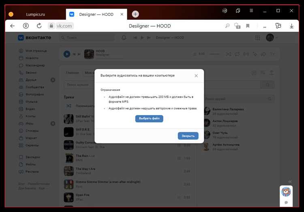Open 'Файлы' in the sidebar
Screen dimensions: 304x212
tap(27, 164)
